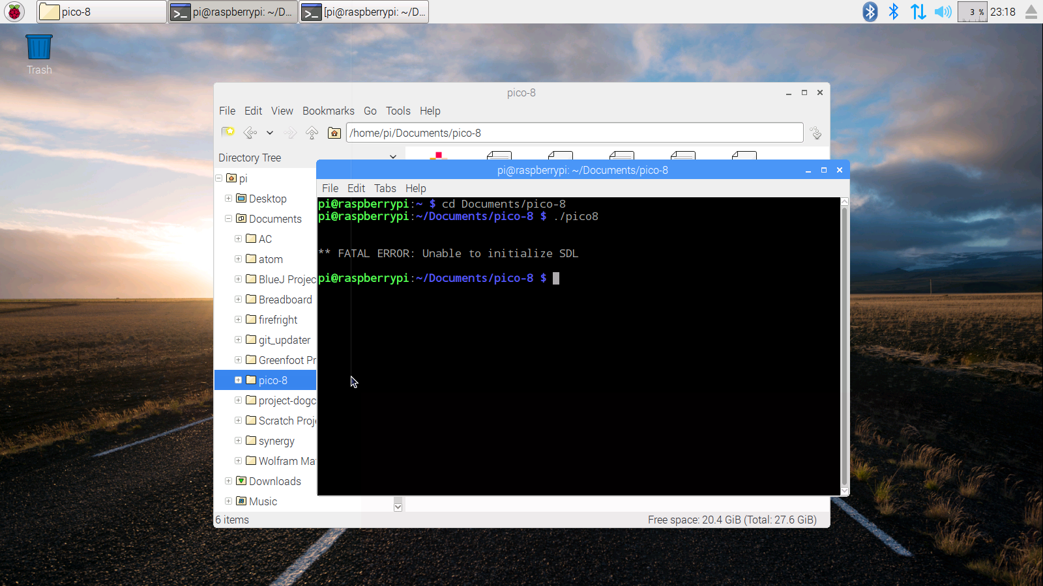Screen dimensions: 1043x586
Task: Switch to the second terminal taskbar button
Action: coord(364,12)
